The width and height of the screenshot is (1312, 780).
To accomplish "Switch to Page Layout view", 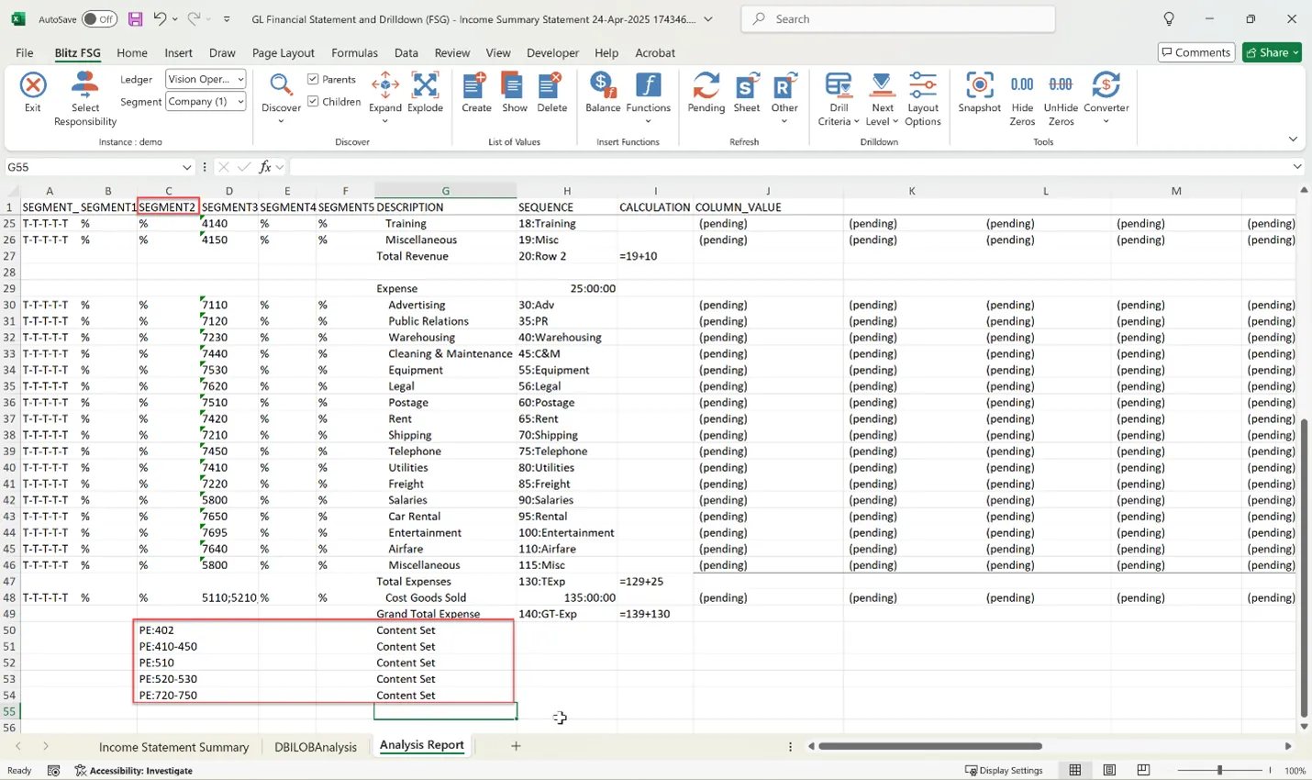I will [1109, 770].
